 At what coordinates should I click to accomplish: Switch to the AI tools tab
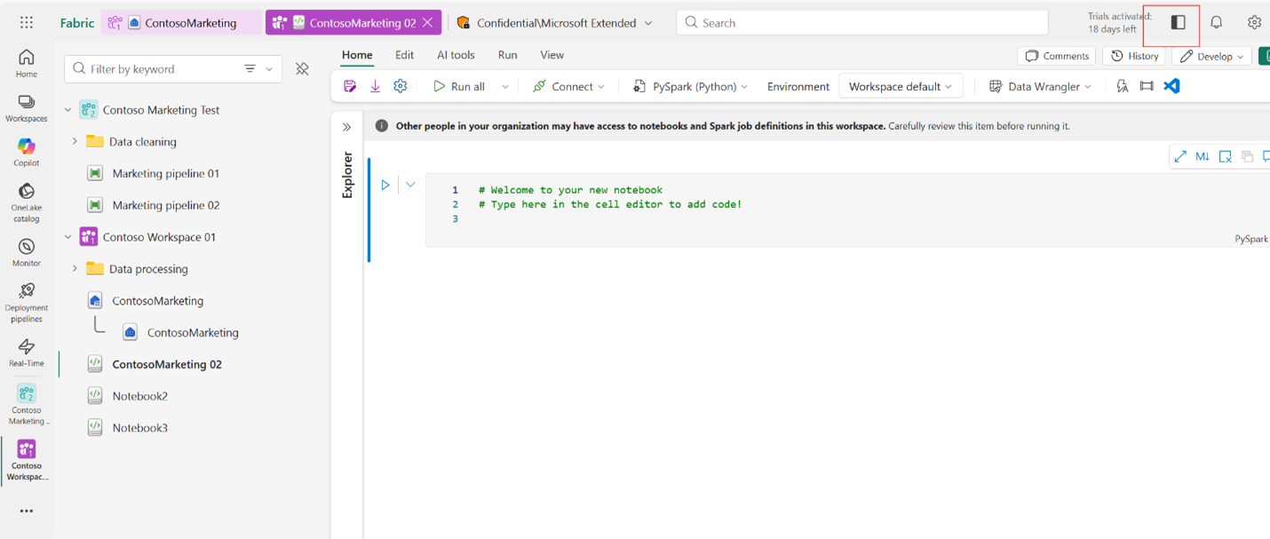[456, 55]
